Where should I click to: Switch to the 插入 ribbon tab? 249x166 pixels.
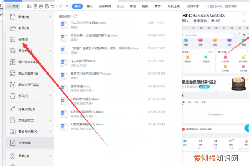90,6
